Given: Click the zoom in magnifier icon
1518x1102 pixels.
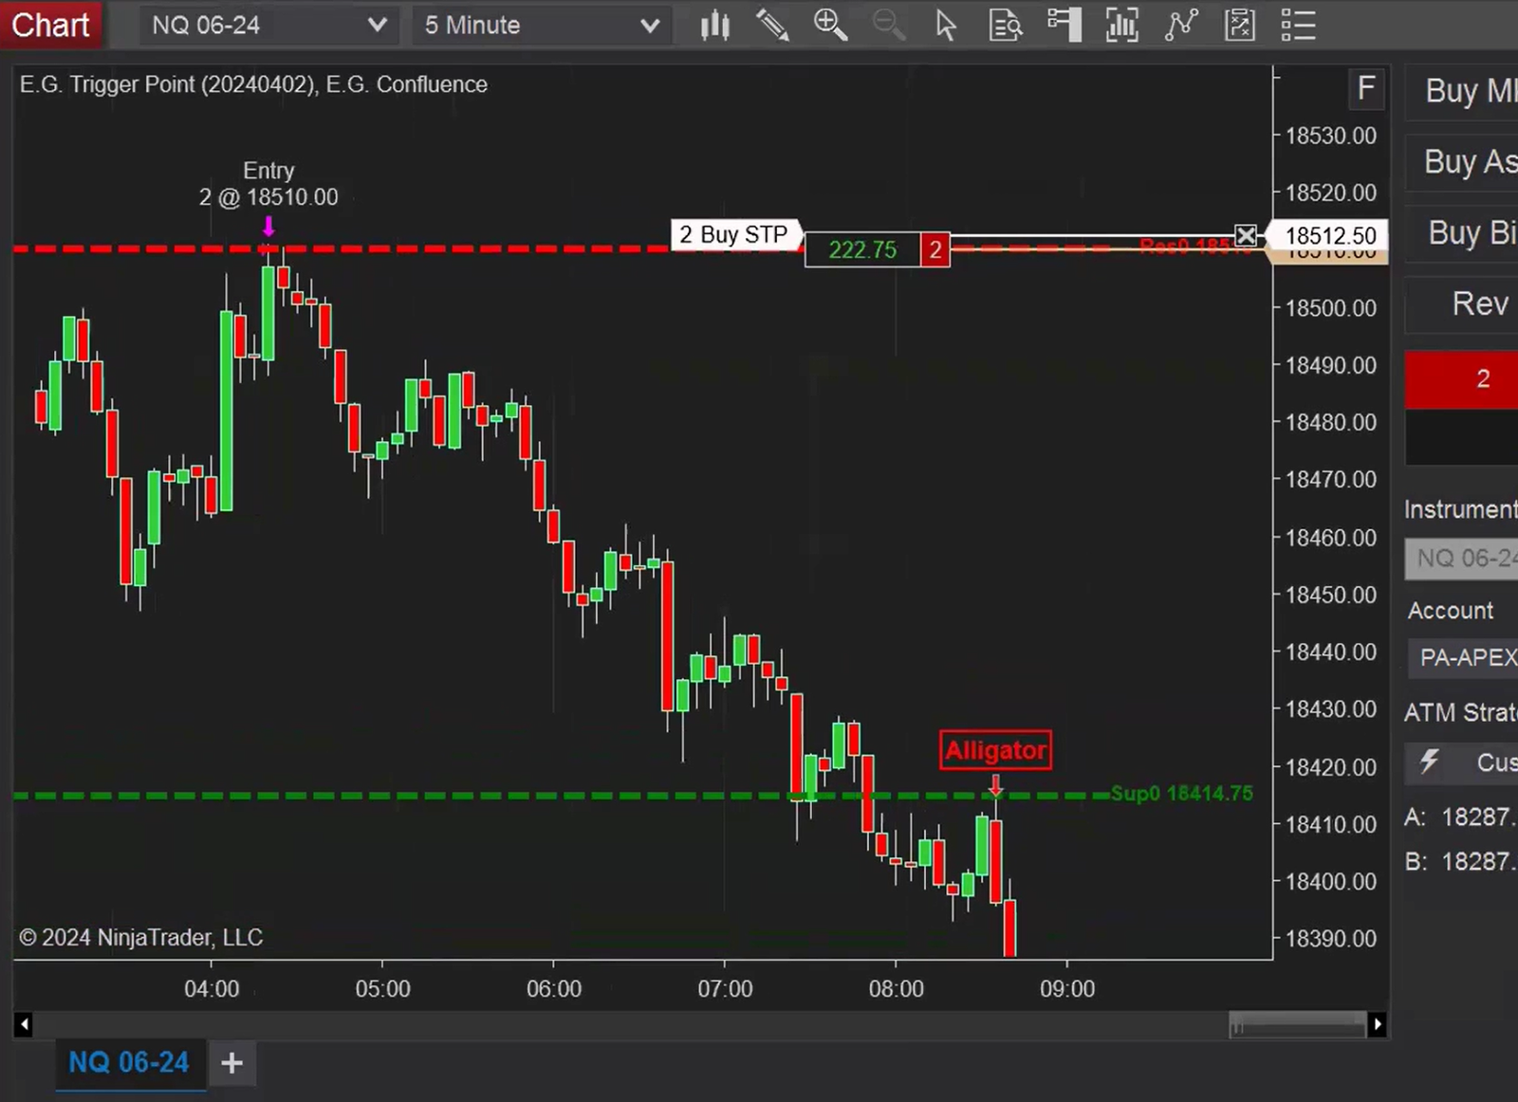Looking at the screenshot, I should pos(830,26).
